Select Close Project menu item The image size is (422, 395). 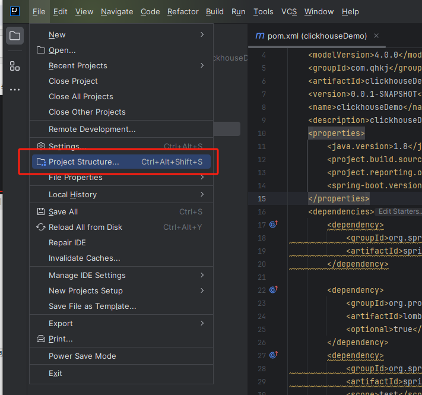point(121,81)
